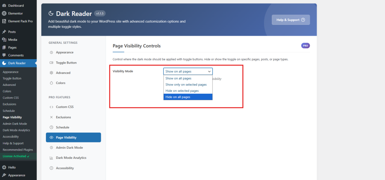The height and width of the screenshot is (180, 385).
Task: Click the PRO FEATURES section header
Action: (59, 98)
